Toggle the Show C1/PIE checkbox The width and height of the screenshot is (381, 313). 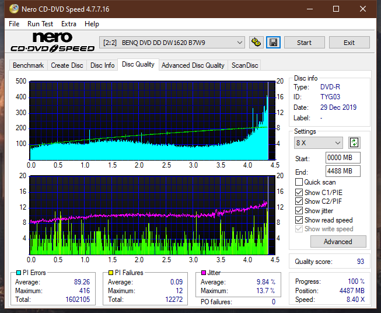point(299,192)
